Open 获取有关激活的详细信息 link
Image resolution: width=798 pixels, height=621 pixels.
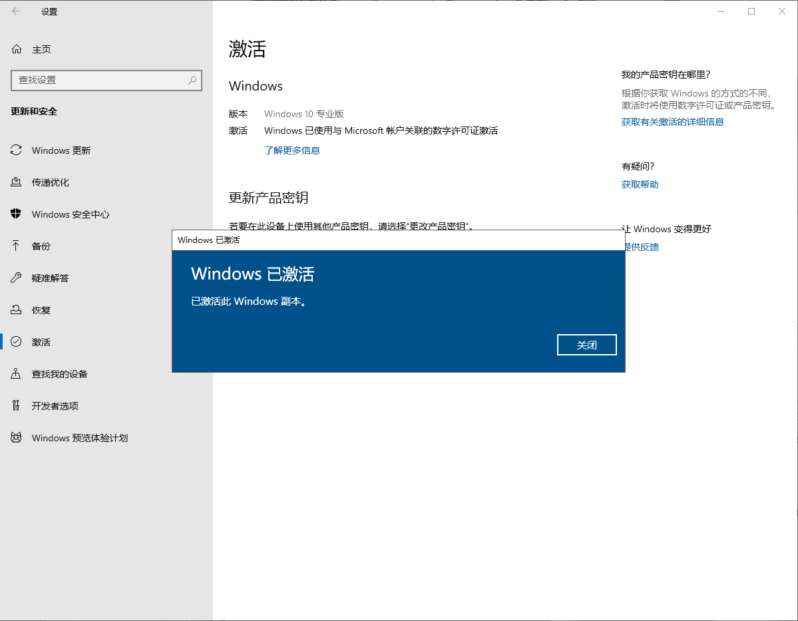[672, 122]
